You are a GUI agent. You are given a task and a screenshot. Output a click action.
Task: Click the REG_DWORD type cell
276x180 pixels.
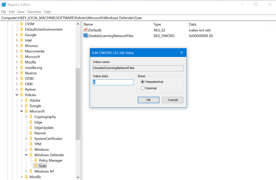click(164, 36)
